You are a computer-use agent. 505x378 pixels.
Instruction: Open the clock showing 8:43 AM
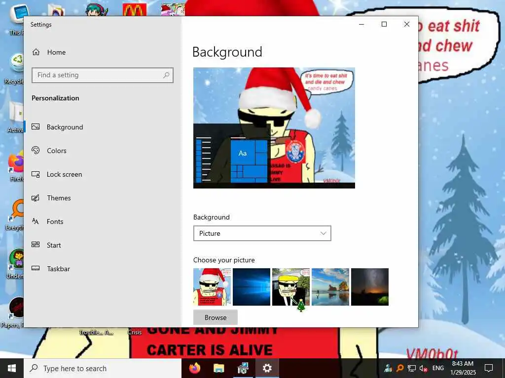pyautogui.click(x=463, y=368)
